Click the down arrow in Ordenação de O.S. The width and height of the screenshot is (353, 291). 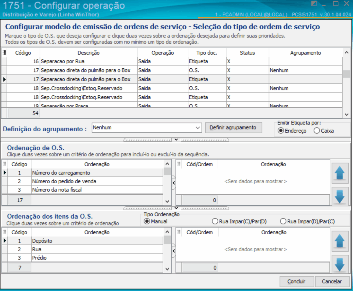pyautogui.click(x=339, y=196)
